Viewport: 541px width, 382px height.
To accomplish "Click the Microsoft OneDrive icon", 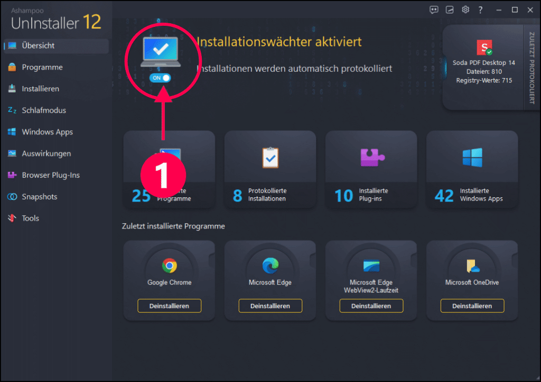I will pos(472,266).
